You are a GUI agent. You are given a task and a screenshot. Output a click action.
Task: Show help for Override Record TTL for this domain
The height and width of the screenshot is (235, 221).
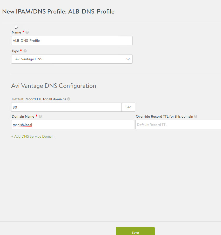196,117
